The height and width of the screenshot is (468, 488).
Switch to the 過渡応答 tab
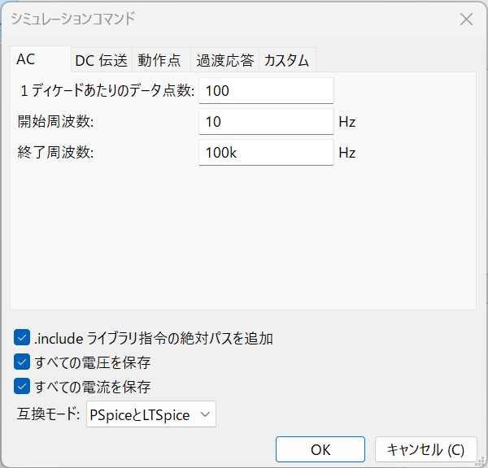tap(224, 60)
